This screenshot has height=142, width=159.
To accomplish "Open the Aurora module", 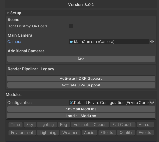I will pyautogui.click(x=145, y=125).
